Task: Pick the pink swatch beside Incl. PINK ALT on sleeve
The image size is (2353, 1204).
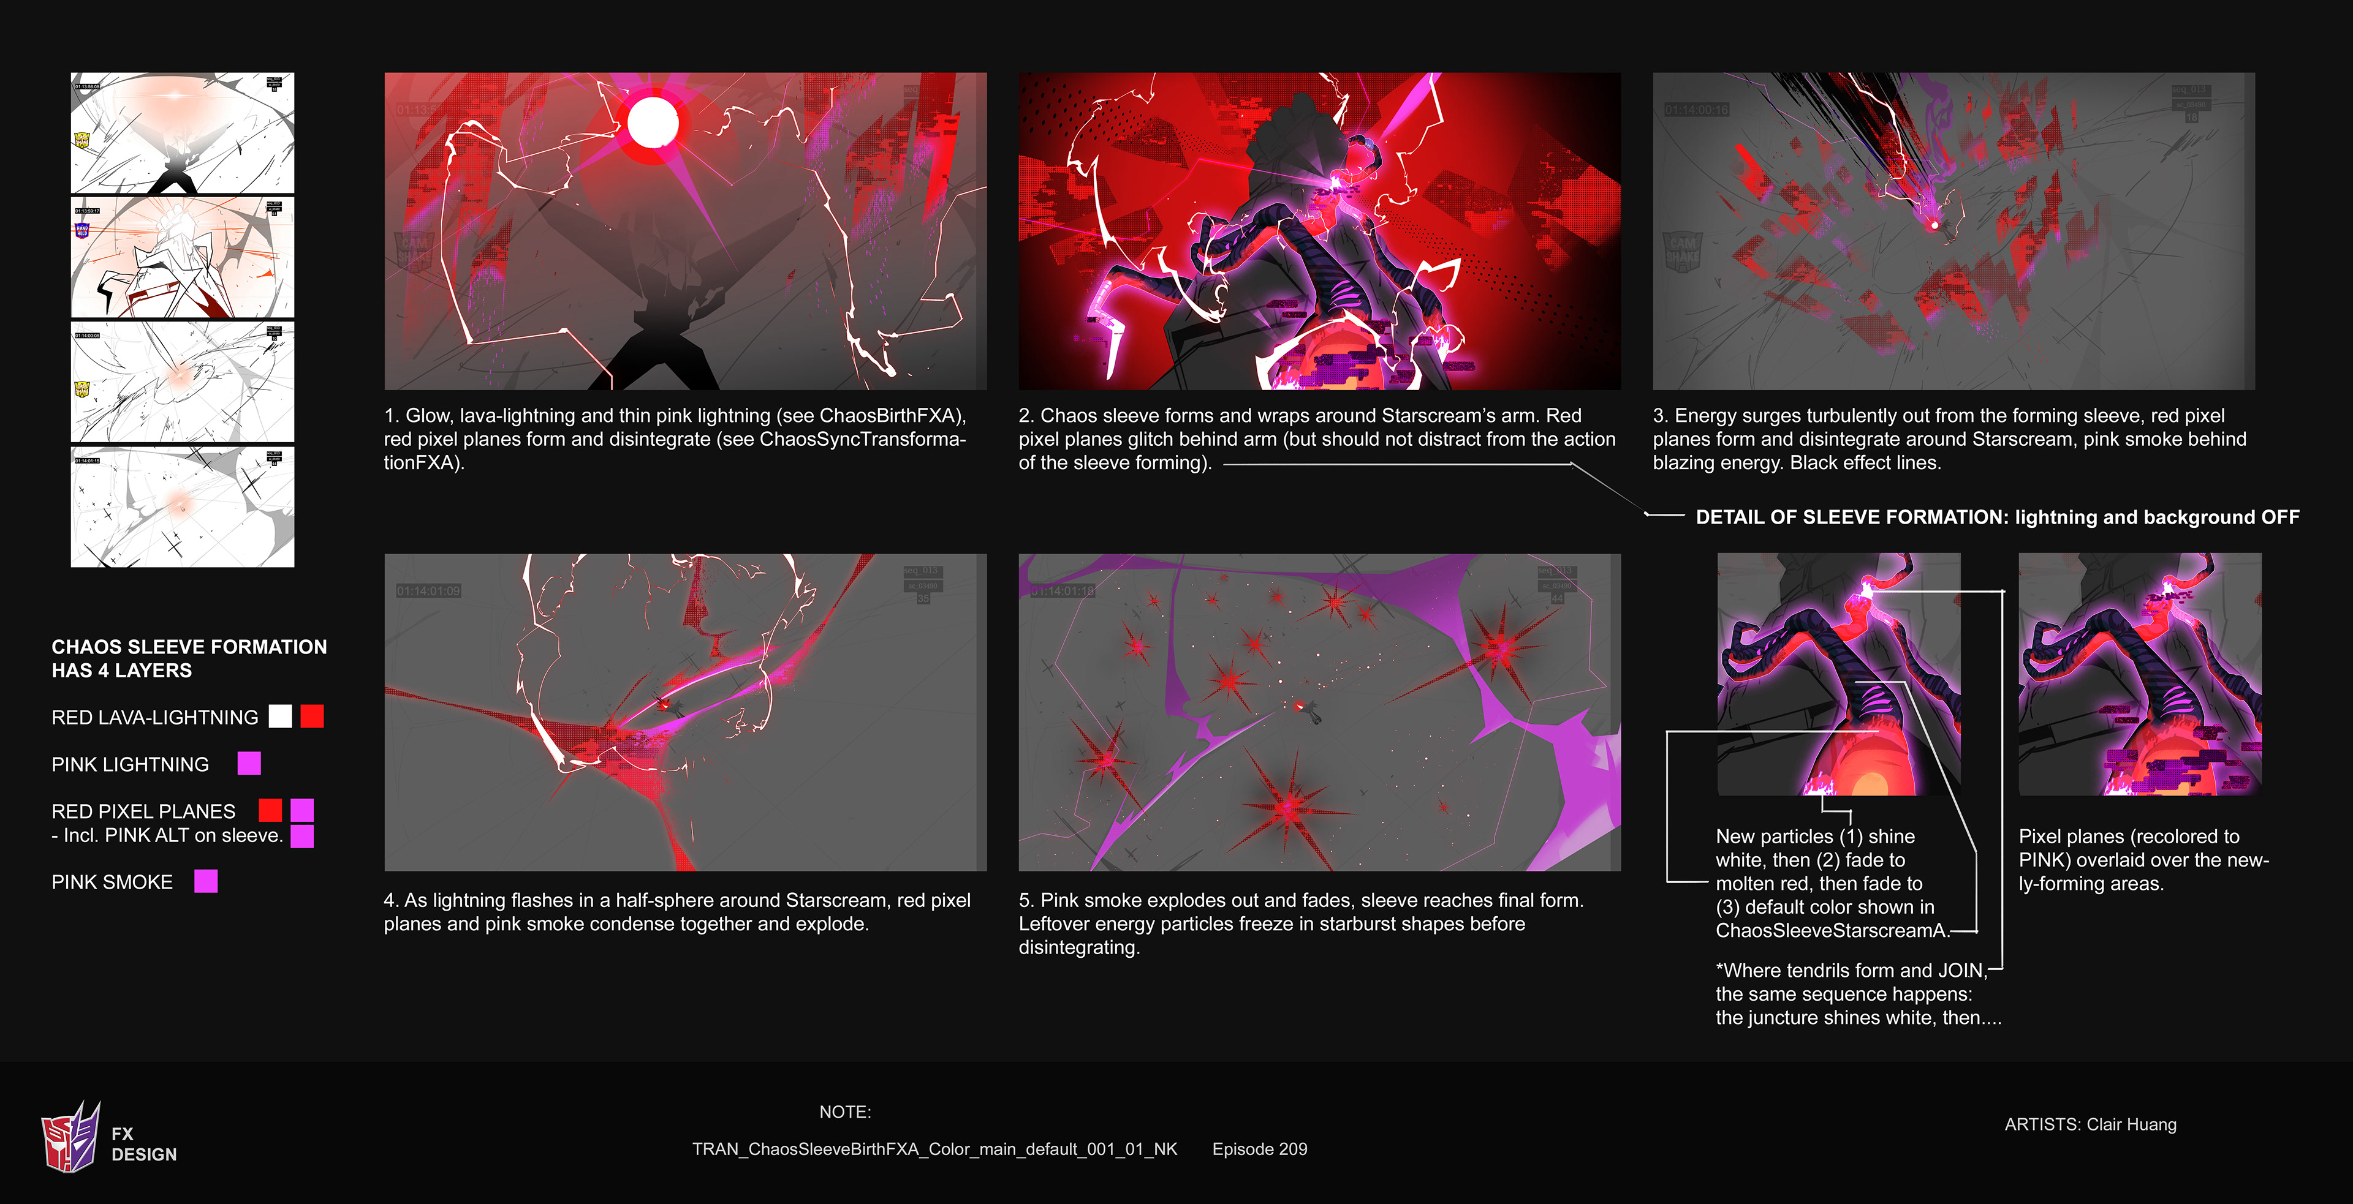Action: 302,836
